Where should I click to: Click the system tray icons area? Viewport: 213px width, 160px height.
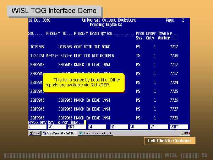coord(185,133)
